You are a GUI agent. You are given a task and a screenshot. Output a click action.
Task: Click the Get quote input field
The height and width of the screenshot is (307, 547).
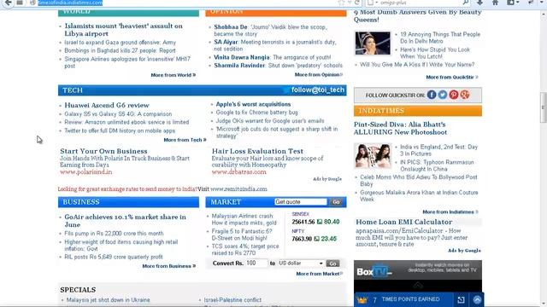301,202
